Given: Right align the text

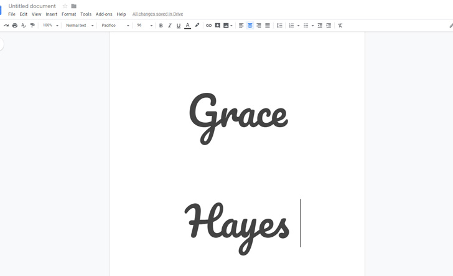Looking at the screenshot, I should [259, 26].
